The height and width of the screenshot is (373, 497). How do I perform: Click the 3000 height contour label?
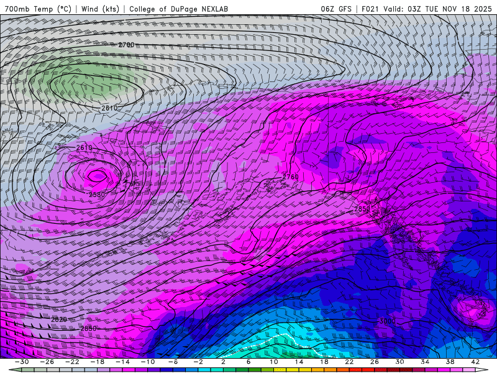pyautogui.click(x=387, y=321)
